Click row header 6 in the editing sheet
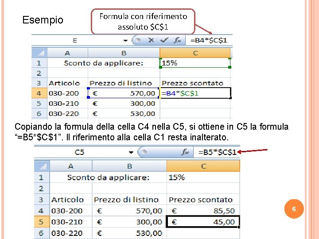This screenshot has height=239, width=319. pyautogui.click(x=39, y=114)
